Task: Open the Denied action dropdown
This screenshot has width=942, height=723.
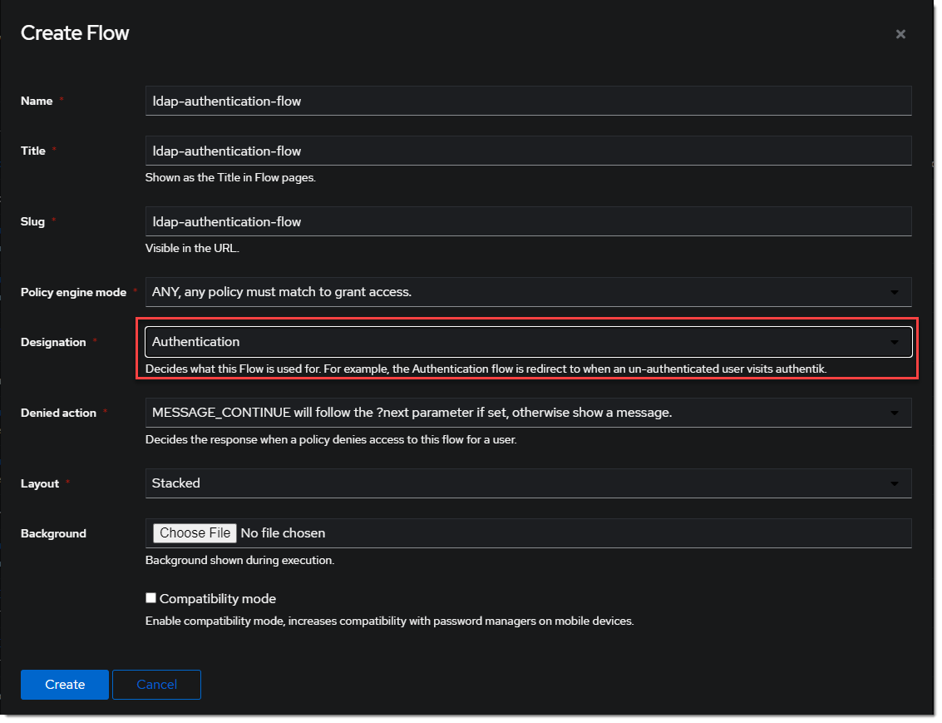Action: pos(528,413)
